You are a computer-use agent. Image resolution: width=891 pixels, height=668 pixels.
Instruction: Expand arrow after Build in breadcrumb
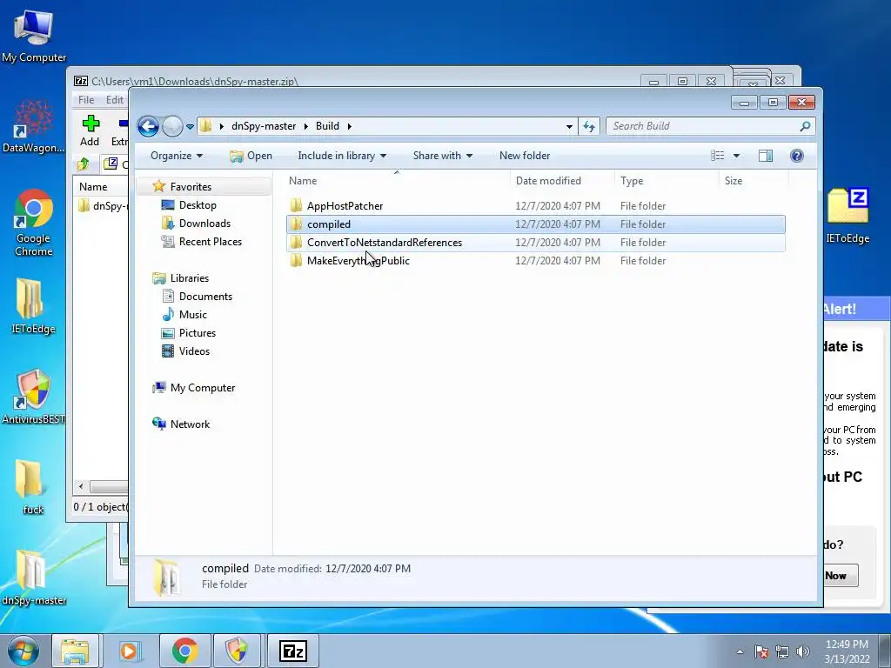click(x=350, y=126)
